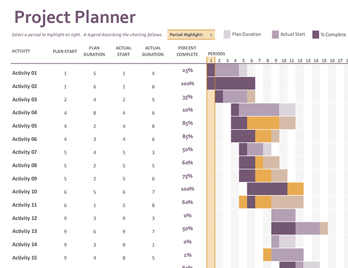Select the PLAN DURATION column header

94,51
